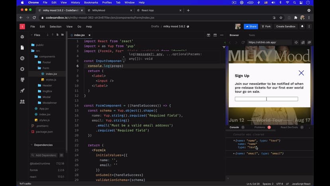The height and width of the screenshot is (186, 330).
Task: Open the Explorer file icon in sidebar
Action: pyautogui.click(x=22, y=47)
